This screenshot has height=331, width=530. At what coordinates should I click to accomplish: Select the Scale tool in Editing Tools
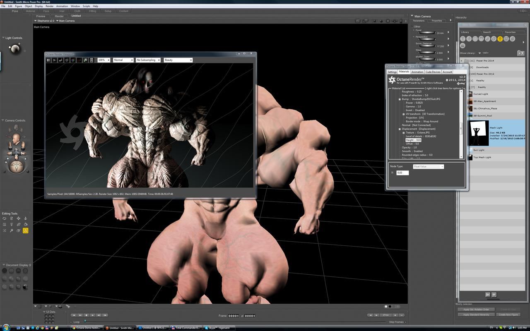(x=5, y=225)
